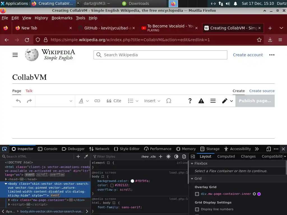Collapse the Grid section
Image resolution: width=287 pixels, height=215 pixels.
(x=192, y=179)
